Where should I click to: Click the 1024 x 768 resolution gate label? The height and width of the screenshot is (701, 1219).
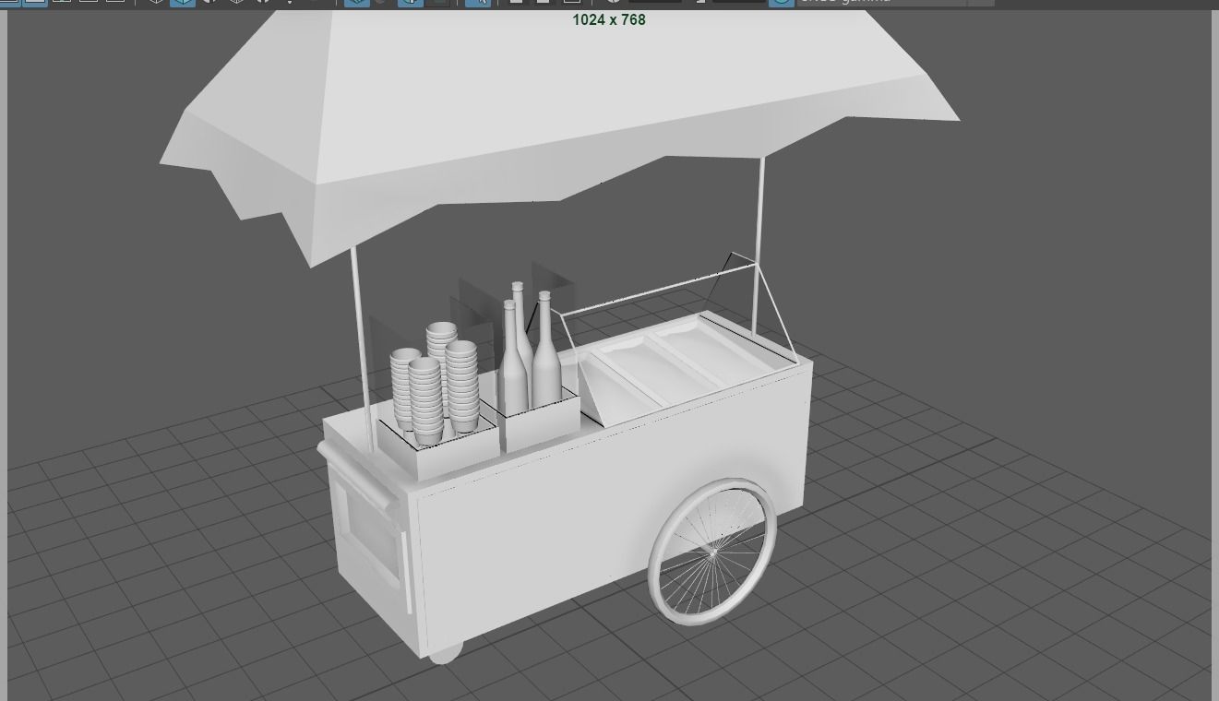[x=609, y=19]
